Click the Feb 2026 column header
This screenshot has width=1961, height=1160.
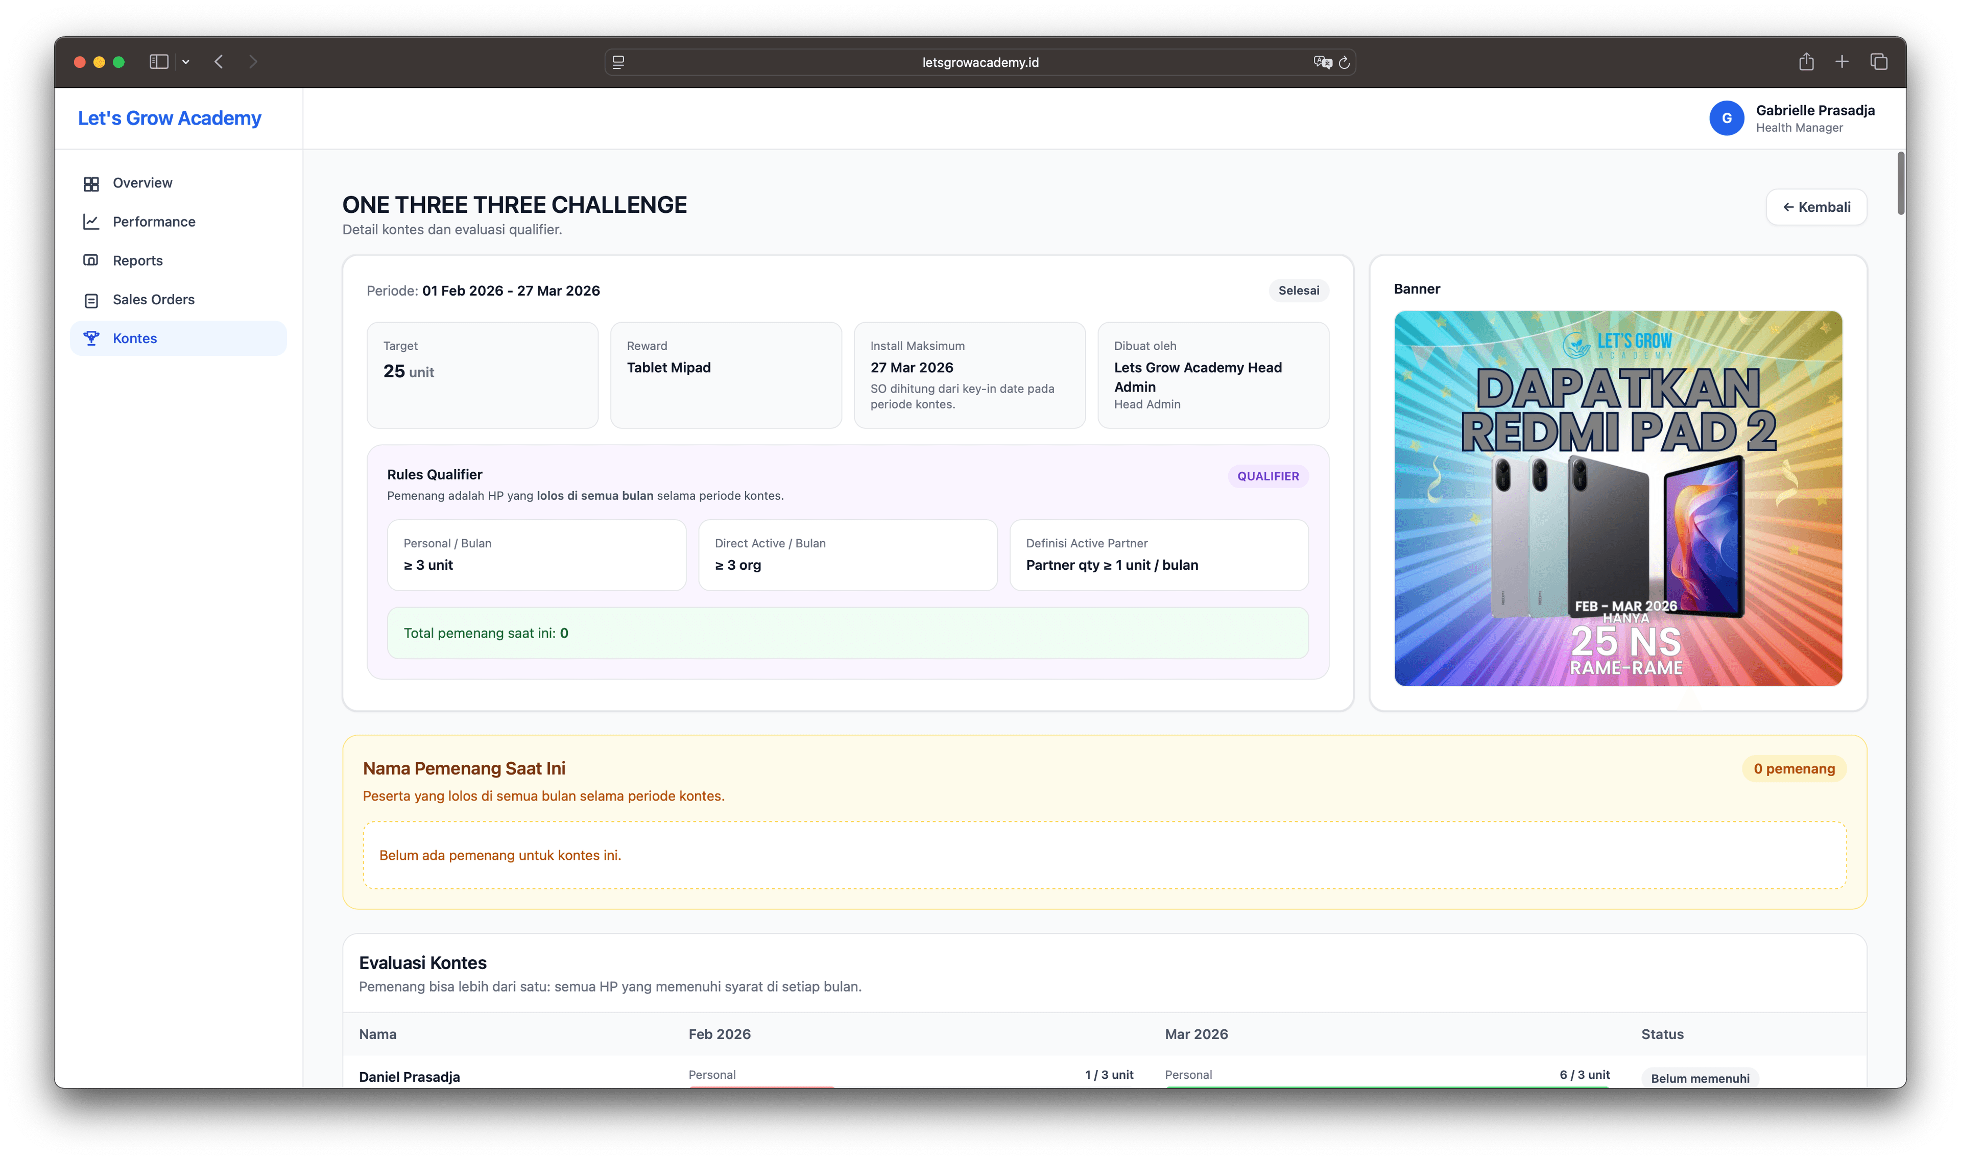[719, 1034]
